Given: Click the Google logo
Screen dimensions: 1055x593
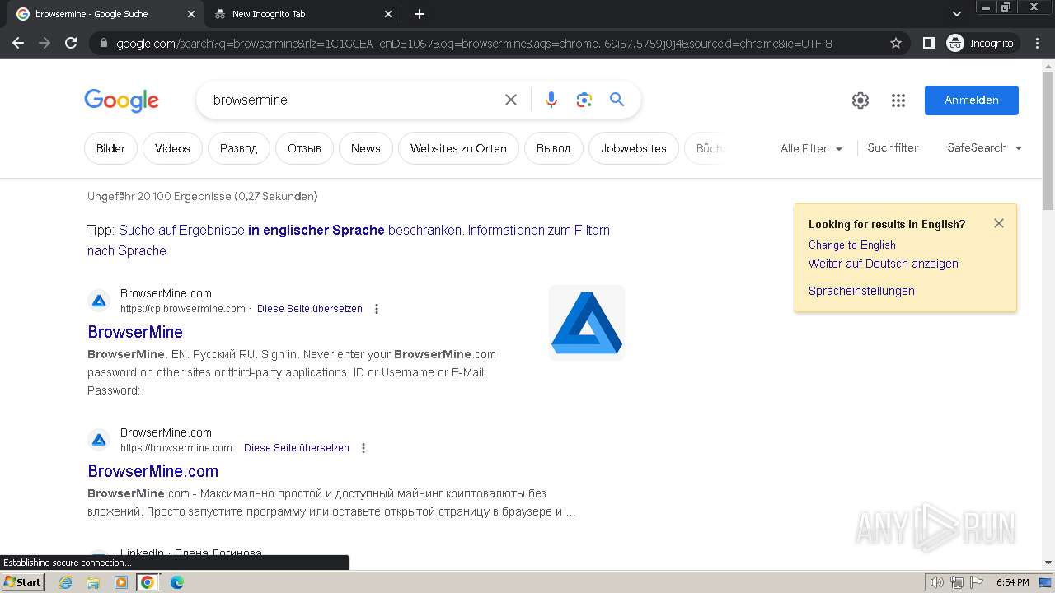Looking at the screenshot, I should pyautogui.click(x=121, y=100).
